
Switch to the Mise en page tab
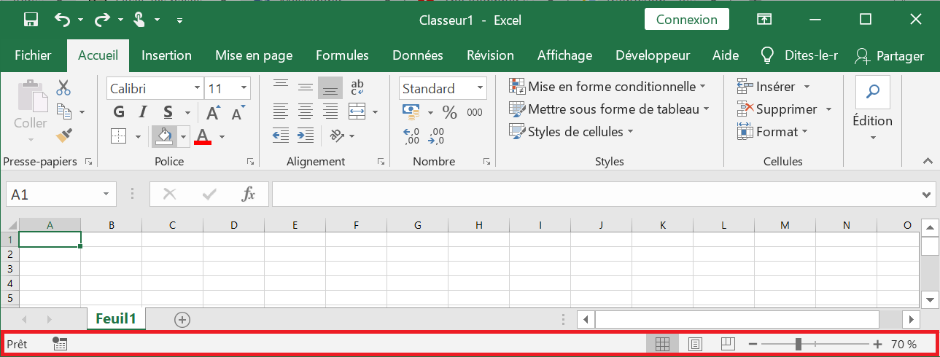point(254,55)
